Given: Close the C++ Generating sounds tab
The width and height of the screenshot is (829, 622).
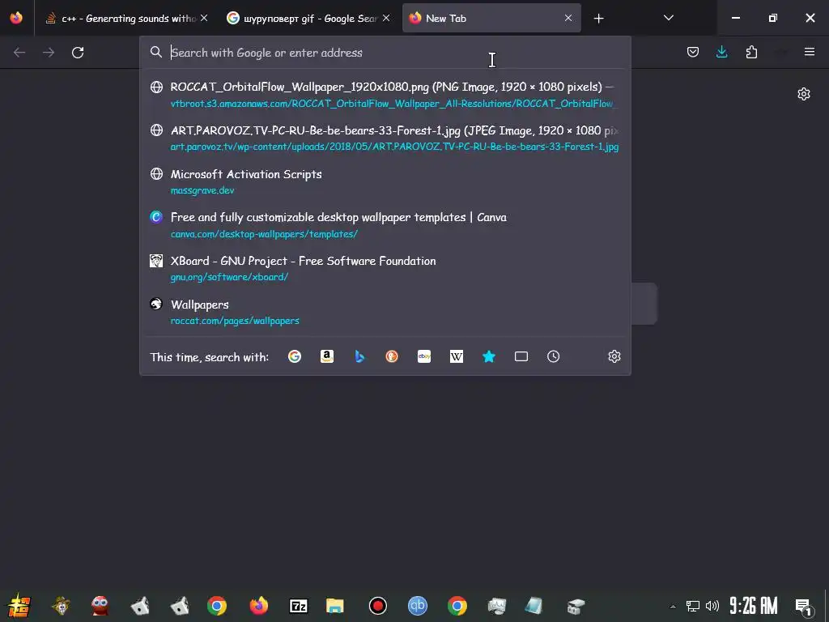Looking at the screenshot, I should [x=204, y=18].
